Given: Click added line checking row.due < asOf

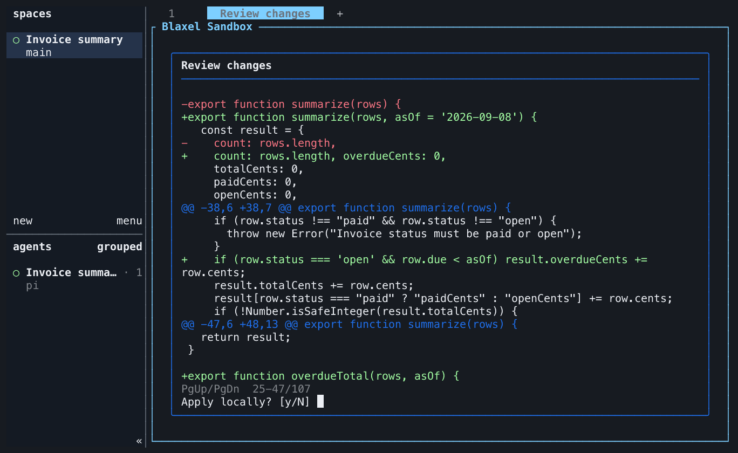Looking at the screenshot, I should [x=414, y=260].
